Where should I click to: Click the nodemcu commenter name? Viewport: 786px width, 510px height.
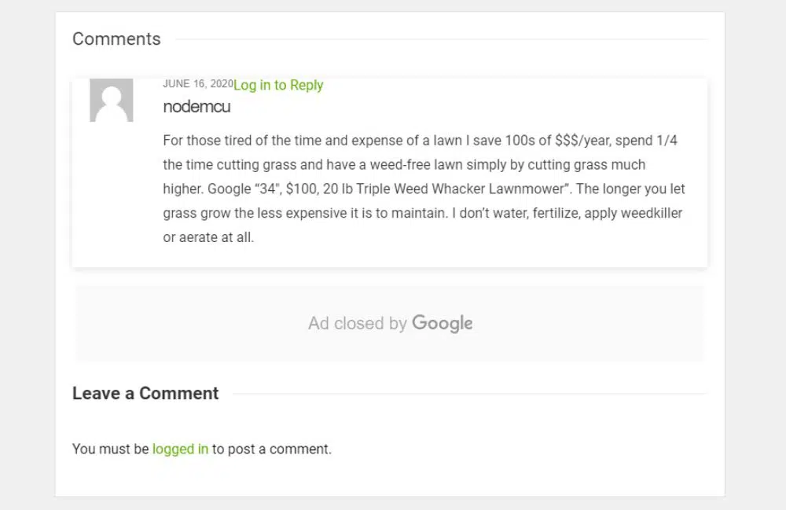[196, 107]
